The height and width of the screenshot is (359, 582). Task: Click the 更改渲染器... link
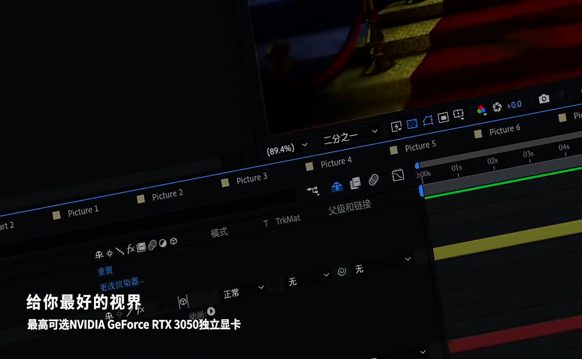(x=122, y=284)
